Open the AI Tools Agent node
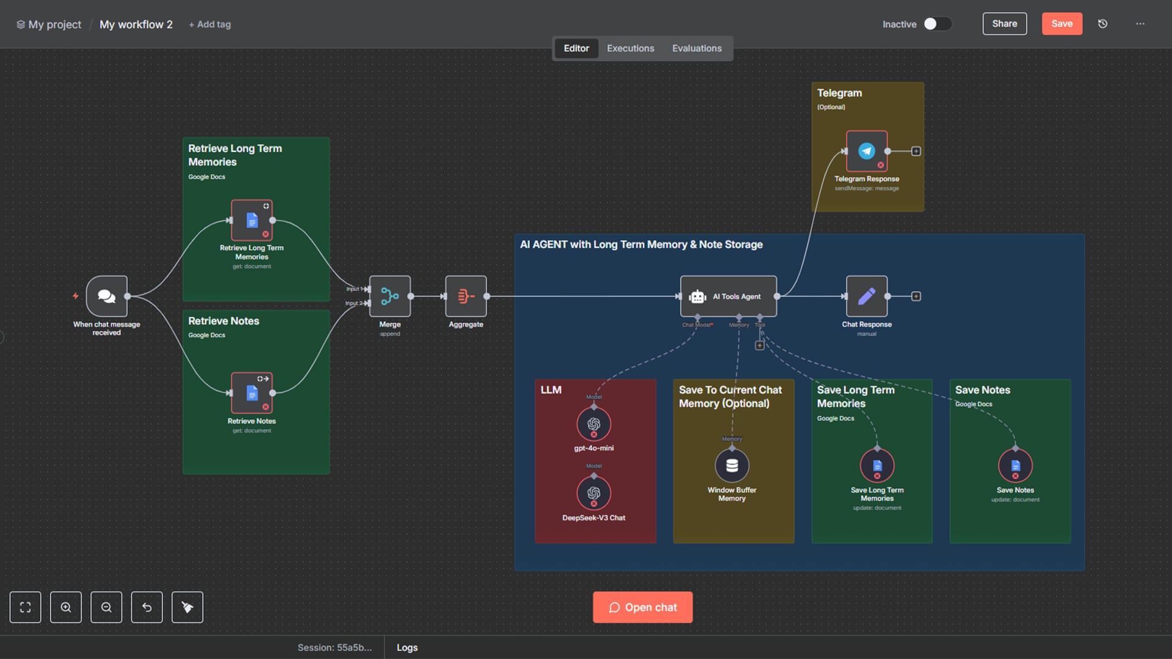This screenshot has width=1172, height=659. click(728, 297)
